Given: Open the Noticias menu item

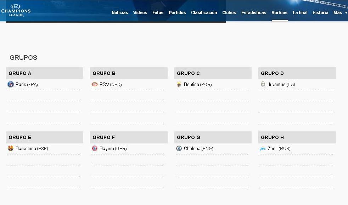Looking at the screenshot, I should [x=120, y=13].
